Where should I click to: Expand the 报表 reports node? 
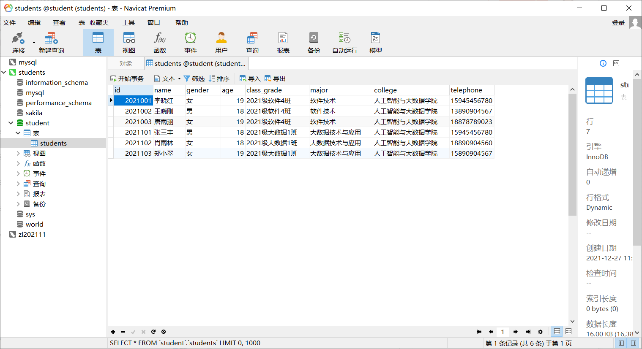pos(18,194)
